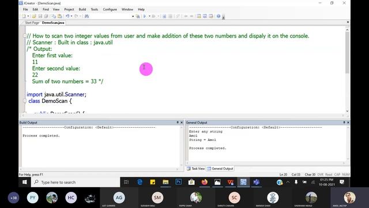This screenshot has height=208, width=369.
Task: Open the Redo history dropdown arrow
Action: tap(80, 16)
